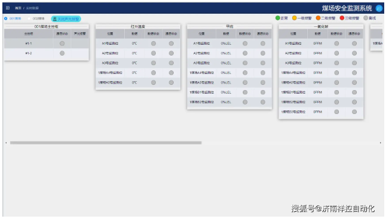Click communication status dot for cabinet #1-2
Viewport: 389px width, 222px height.
click(x=62, y=53)
